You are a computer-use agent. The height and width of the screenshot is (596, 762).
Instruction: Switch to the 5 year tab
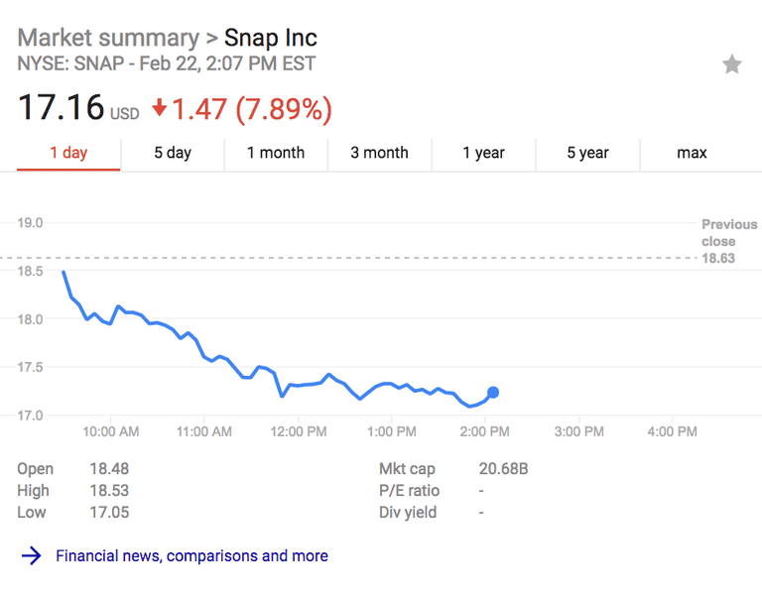tap(587, 155)
